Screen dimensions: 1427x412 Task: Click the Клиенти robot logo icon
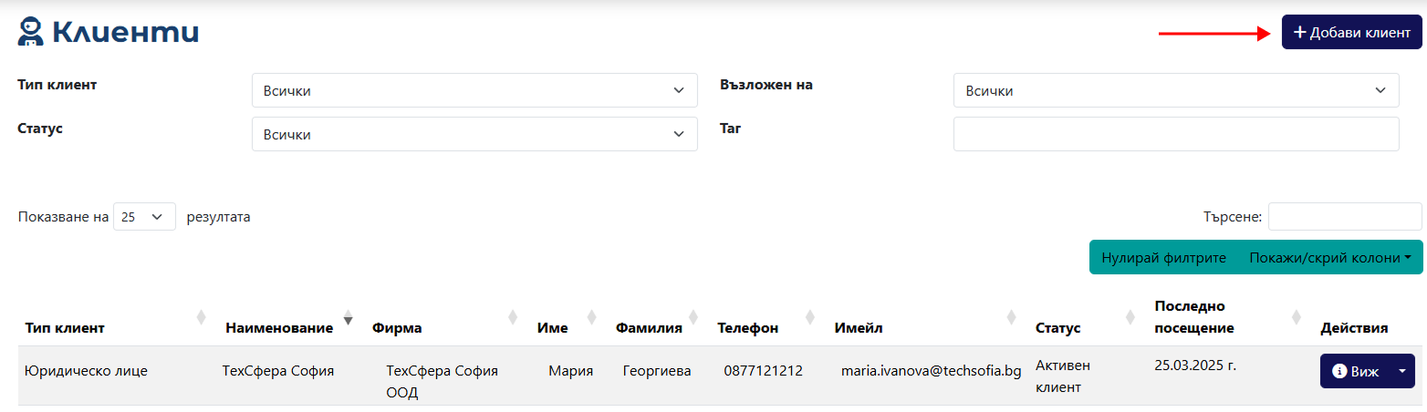click(x=31, y=32)
